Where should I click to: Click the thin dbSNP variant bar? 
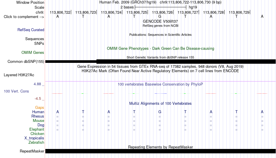(x=71, y=62)
